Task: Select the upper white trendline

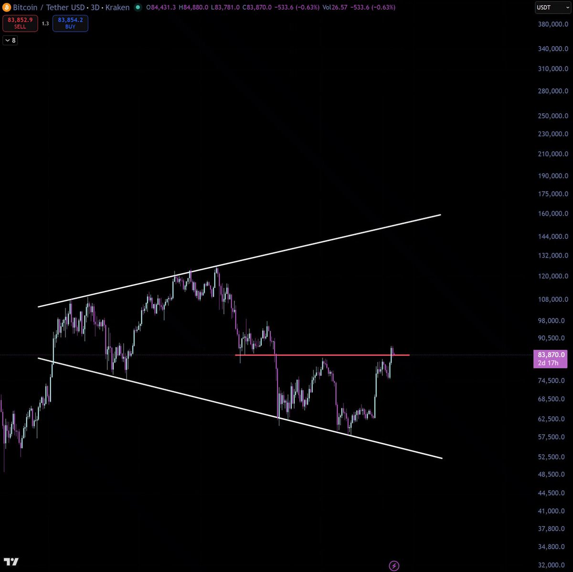Action: [239, 261]
